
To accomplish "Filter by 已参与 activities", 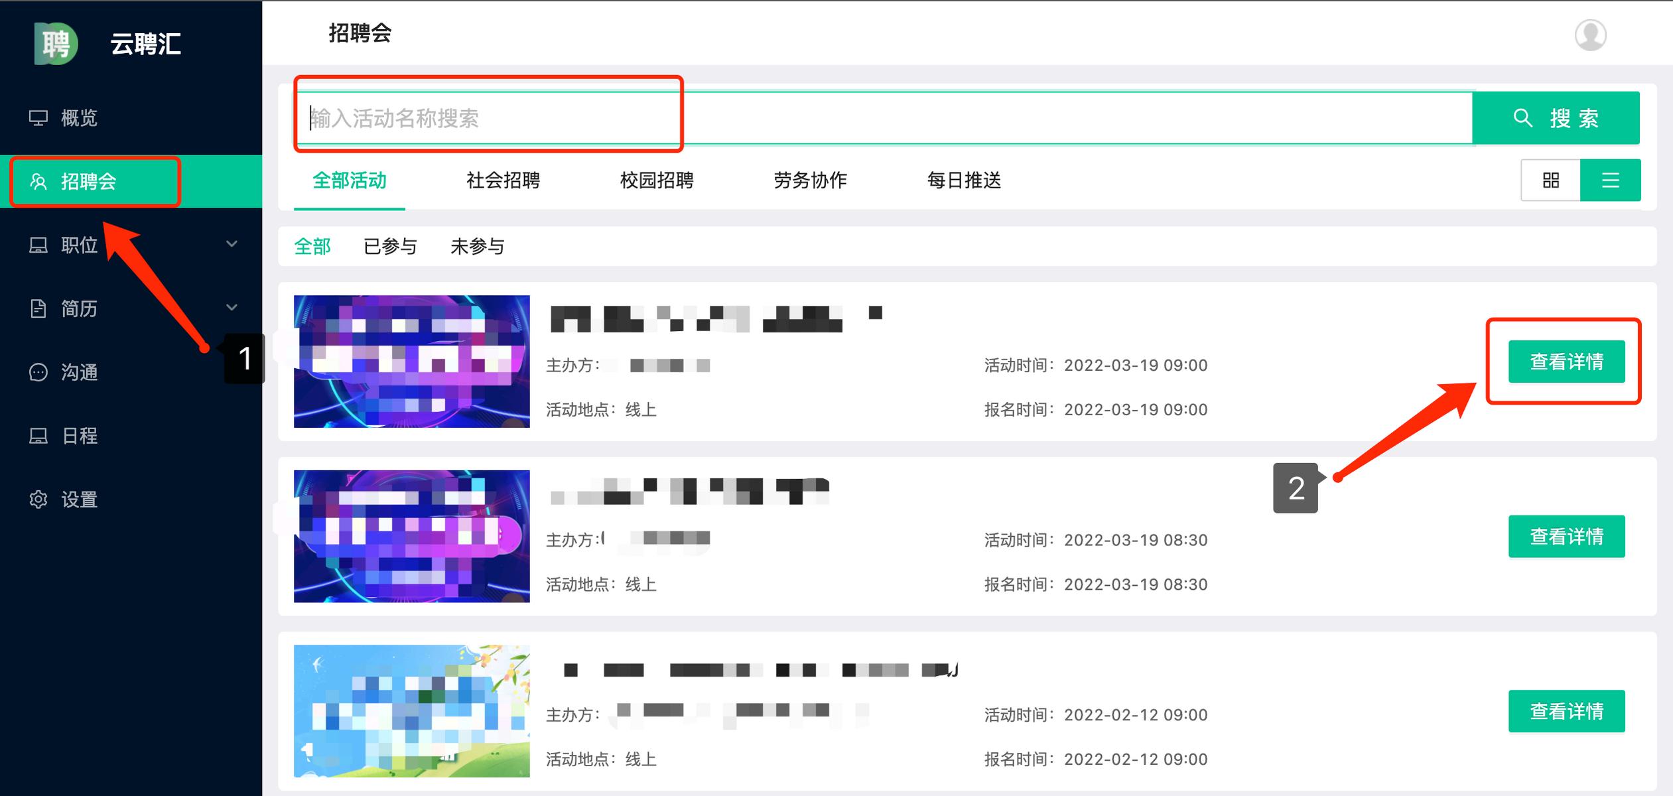I will pyautogui.click(x=390, y=247).
